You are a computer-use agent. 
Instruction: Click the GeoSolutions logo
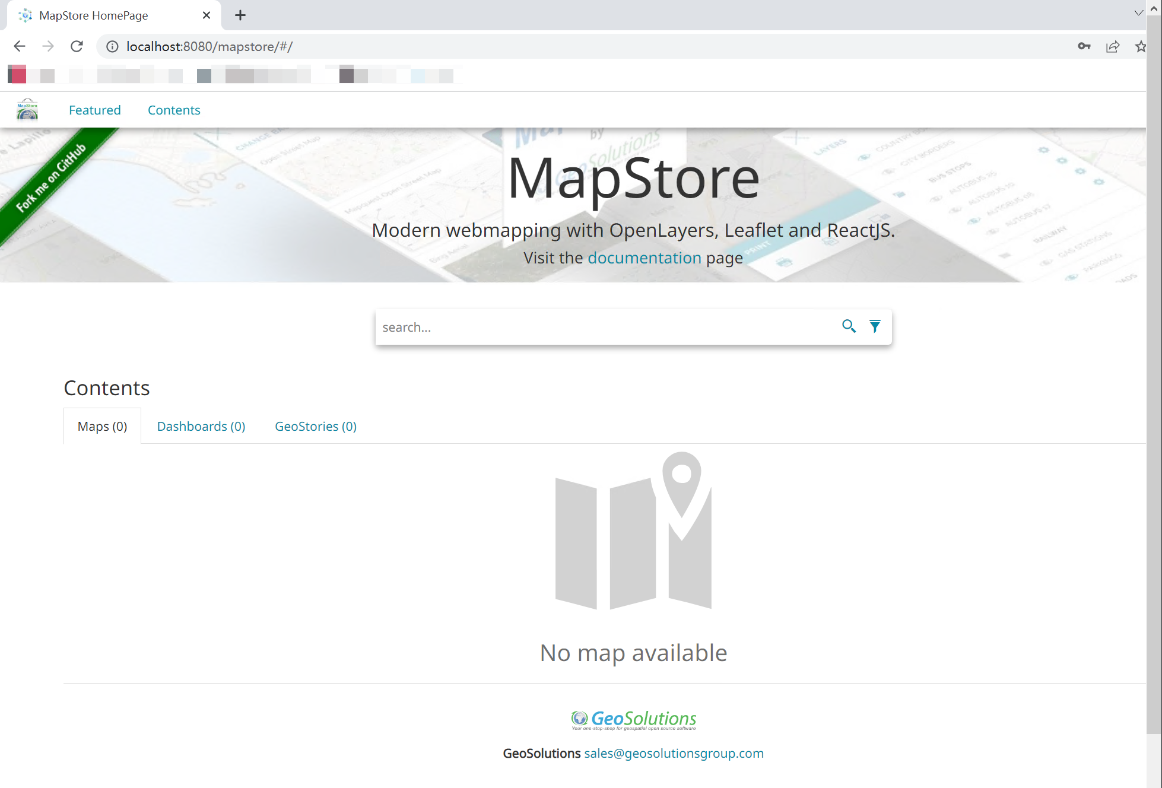coord(633,718)
